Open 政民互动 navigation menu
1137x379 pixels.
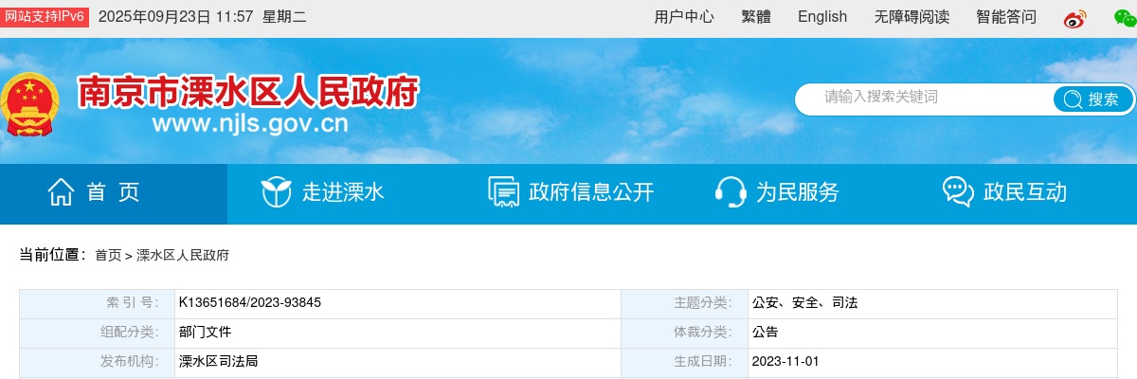point(1025,192)
